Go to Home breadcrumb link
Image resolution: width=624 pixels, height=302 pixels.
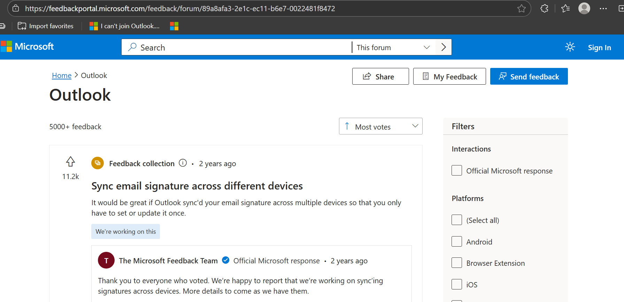click(62, 76)
